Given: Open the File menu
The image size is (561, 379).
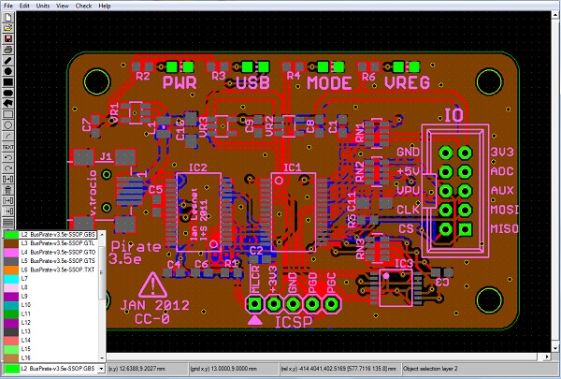Looking at the screenshot, I should point(8,6).
